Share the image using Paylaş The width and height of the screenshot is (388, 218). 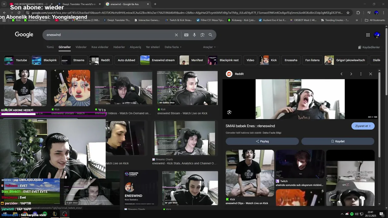click(262, 141)
